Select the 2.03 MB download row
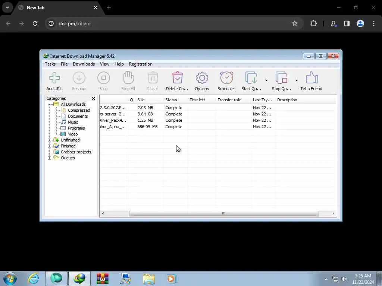The height and width of the screenshot is (286, 382). 218,108
